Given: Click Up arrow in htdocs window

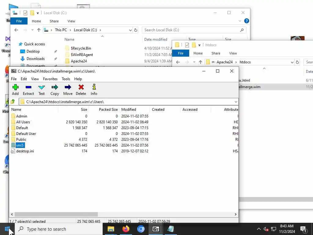Looking at the screenshot, I should click(x=201, y=62).
